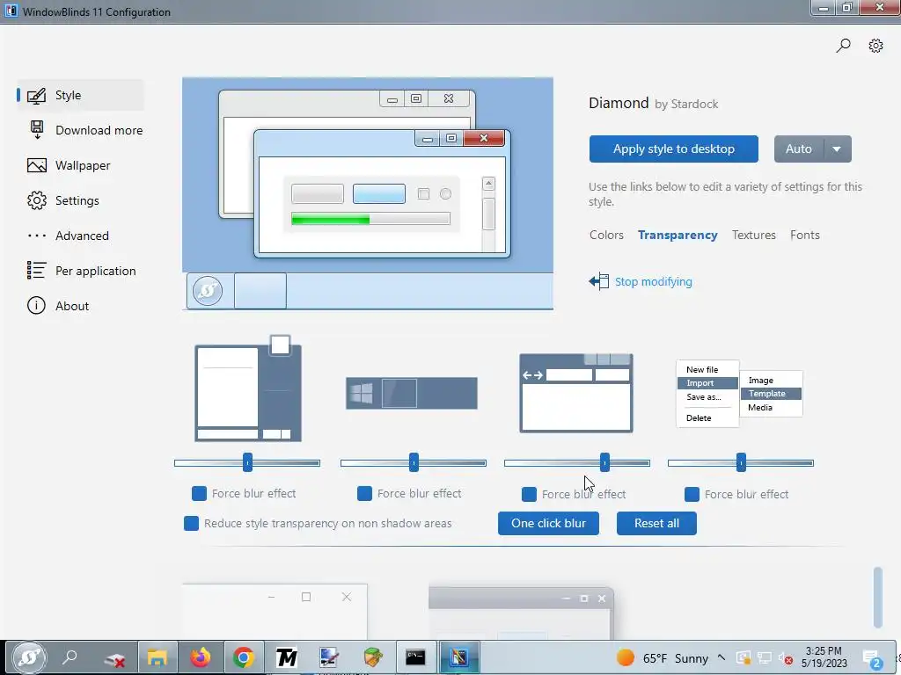
Task: Open the notification center icon
Action: tap(872, 658)
